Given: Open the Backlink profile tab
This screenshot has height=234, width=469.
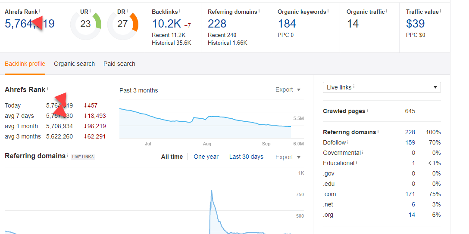Looking at the screenshot, I should point(25,64).
